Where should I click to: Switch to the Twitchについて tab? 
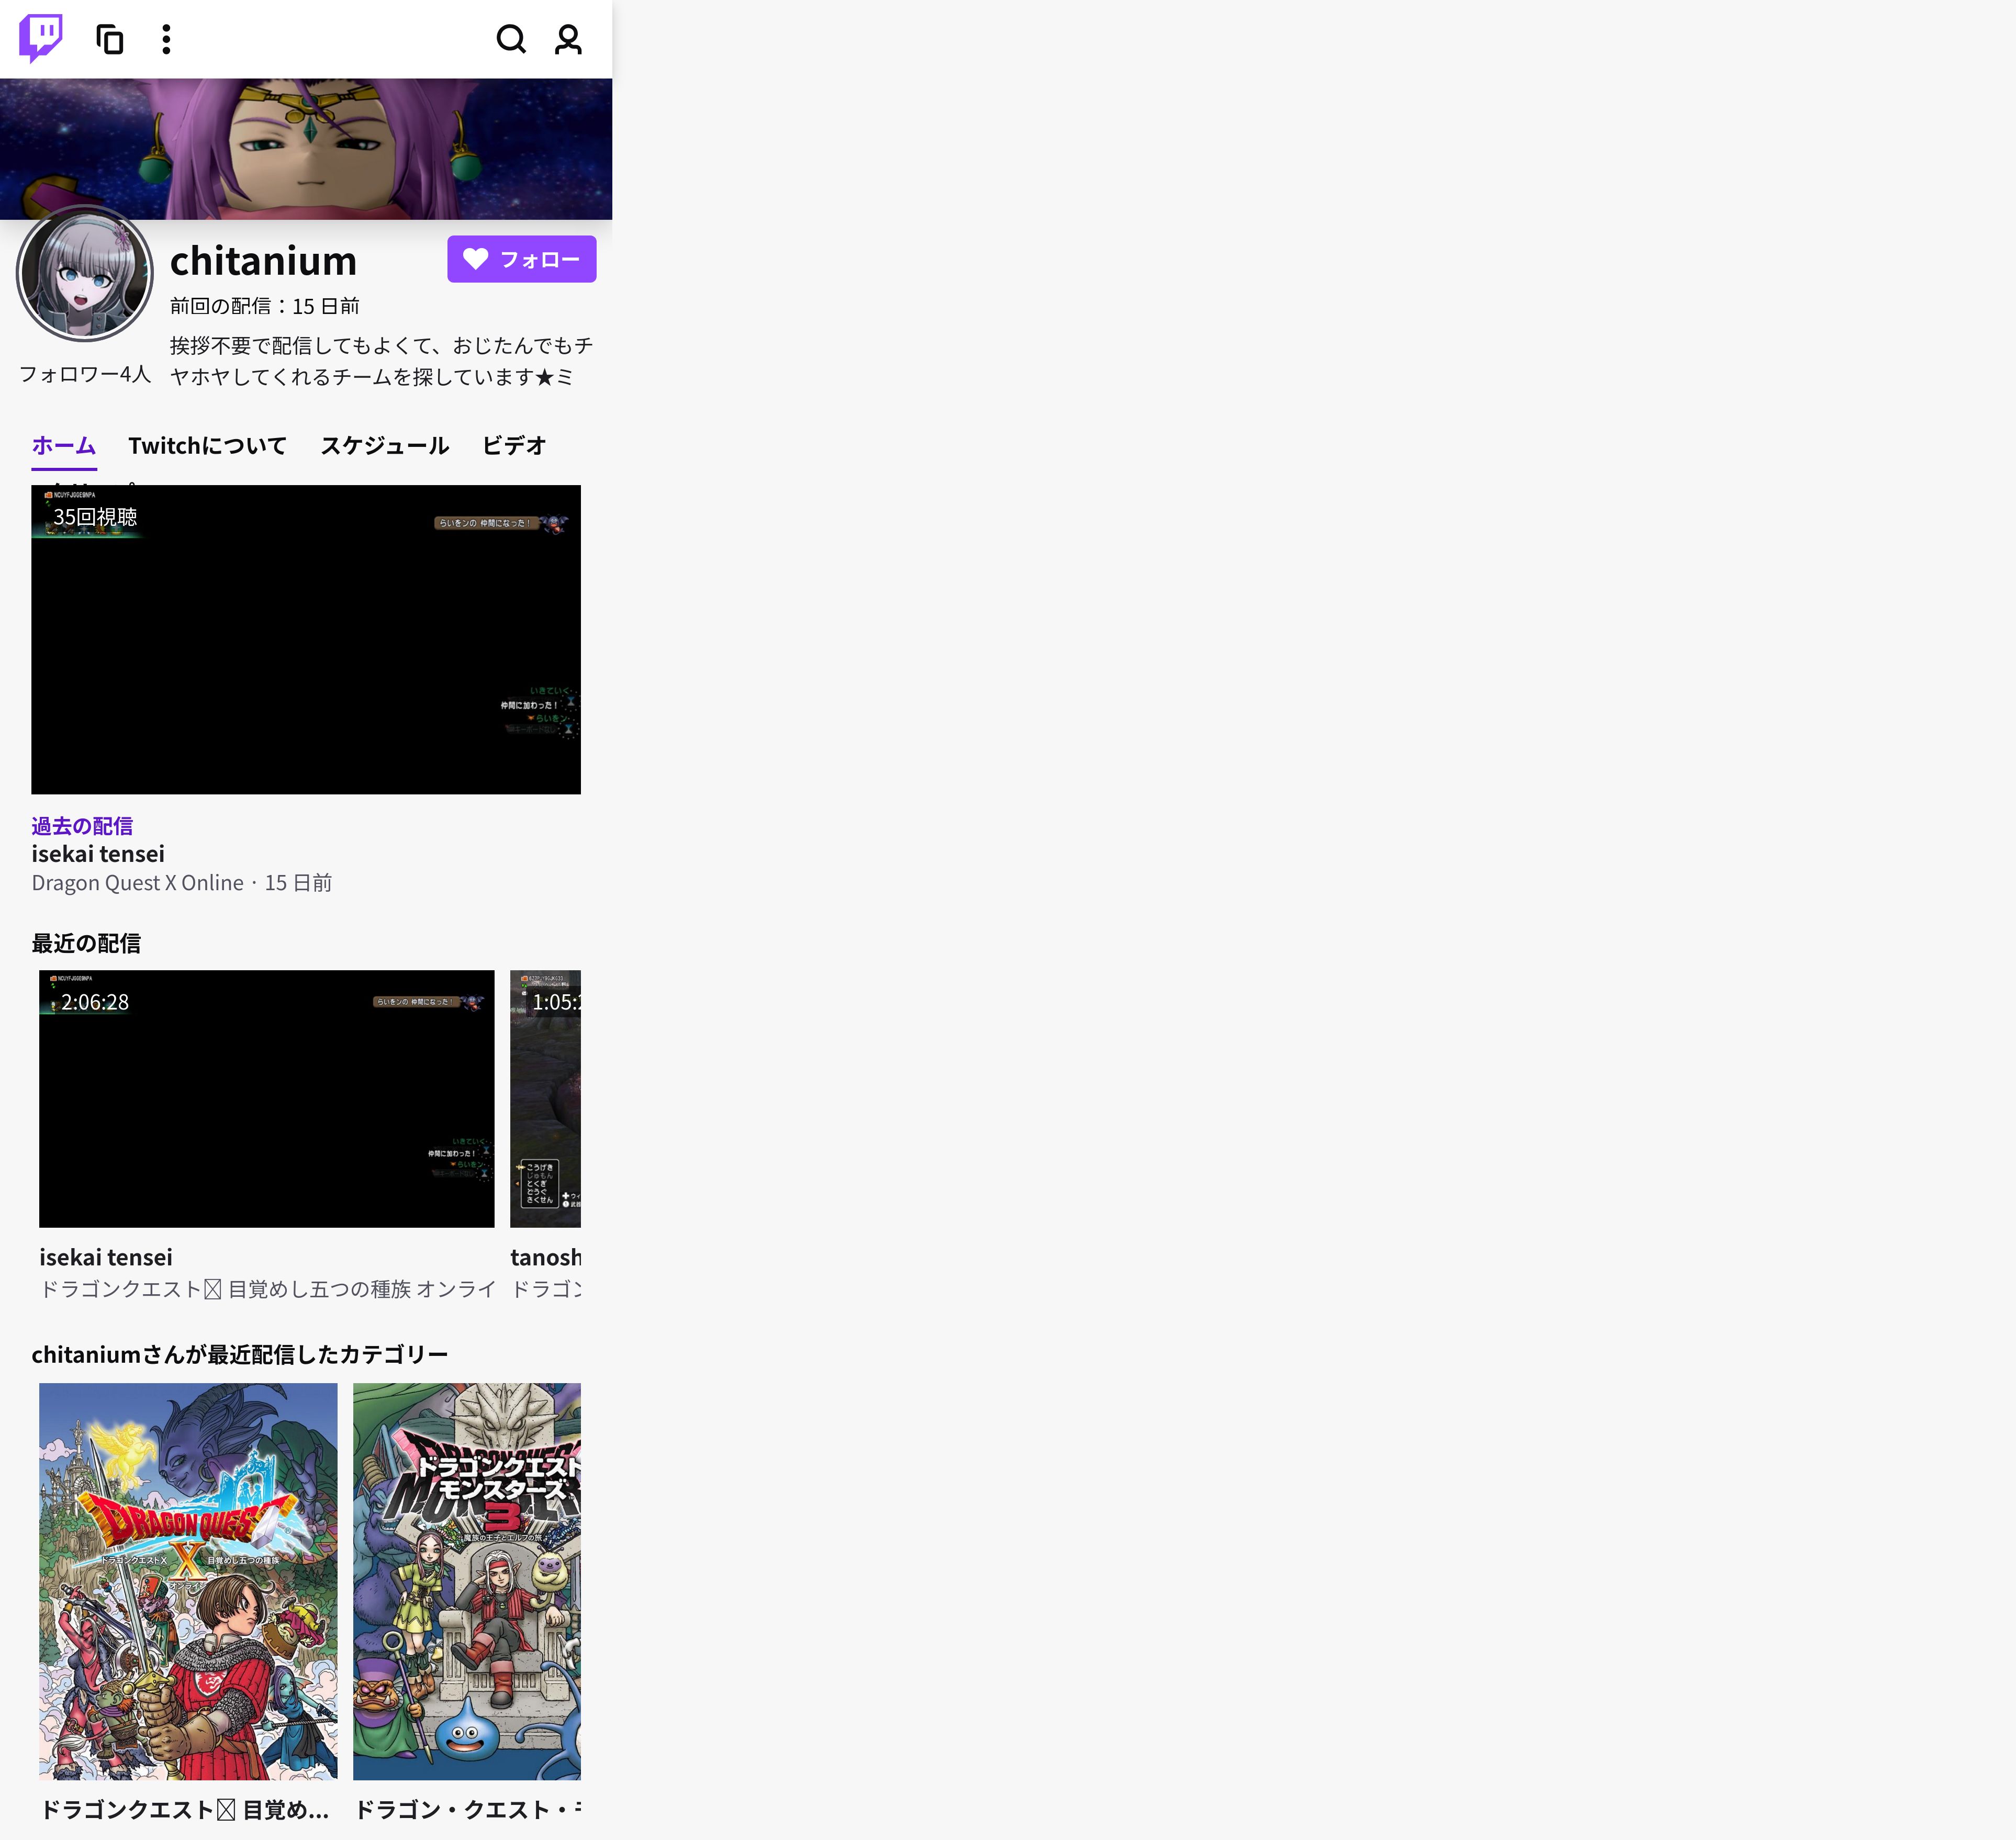click(x=207, y=446)
